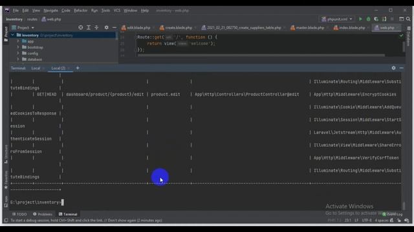Open the Run menu
The image size is (414, 232).
(94, 10)
